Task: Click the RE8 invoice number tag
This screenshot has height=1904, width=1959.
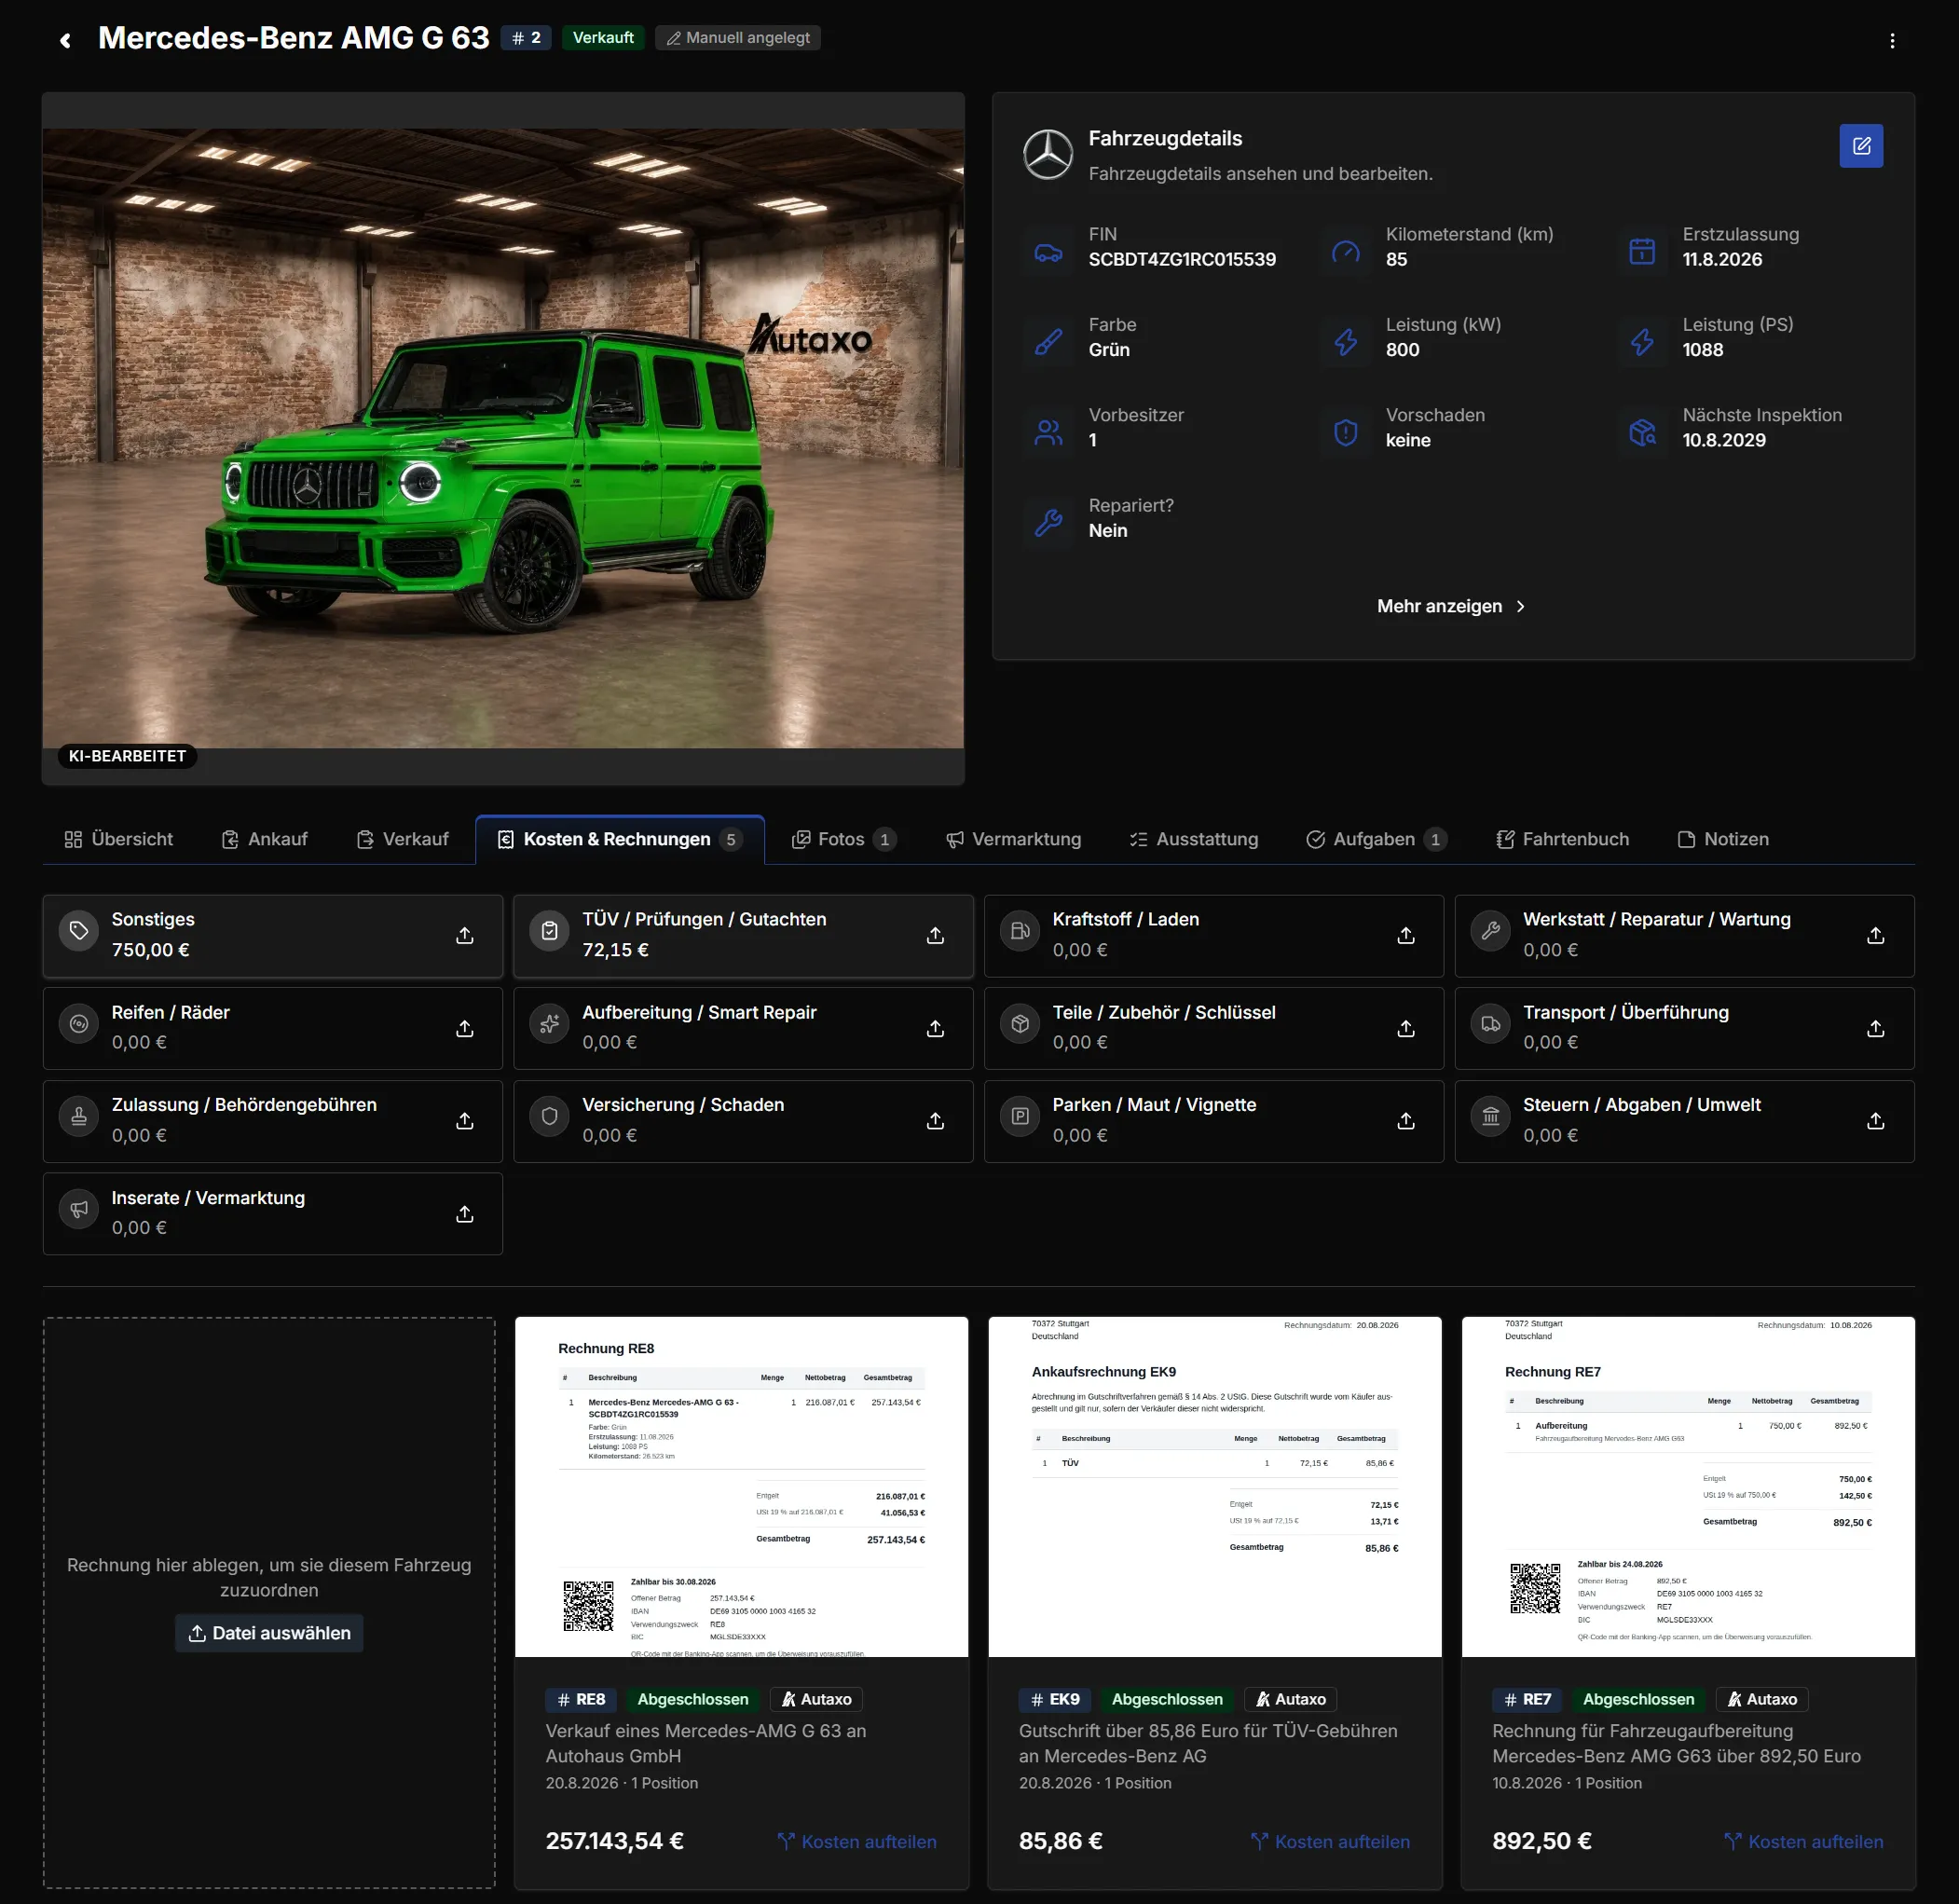Action: (581, 1699)
